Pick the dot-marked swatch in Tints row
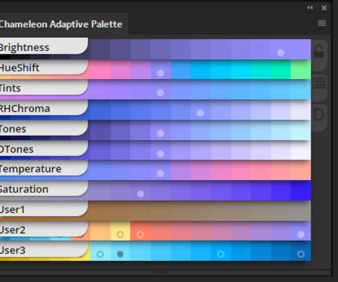Viewport: 338px width, 282px height. [x=161, y=90]
